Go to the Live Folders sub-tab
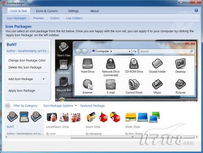Screen dimensions: 203x153 pyautogui.click(x=74, y=18)
